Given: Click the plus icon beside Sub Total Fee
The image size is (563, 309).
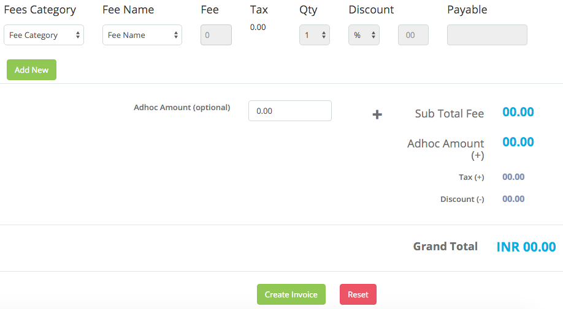Looking at the screenshot, I should pos(377,114).
